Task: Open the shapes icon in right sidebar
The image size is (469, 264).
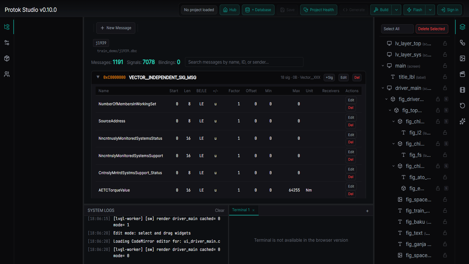Action: [462, 43]
